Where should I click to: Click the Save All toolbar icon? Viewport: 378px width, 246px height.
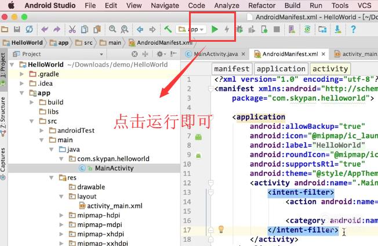click(17, 30)
